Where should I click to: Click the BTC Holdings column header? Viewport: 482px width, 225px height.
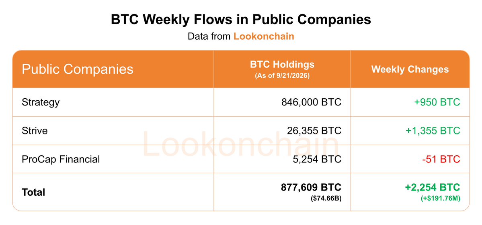tap(282, 65)
